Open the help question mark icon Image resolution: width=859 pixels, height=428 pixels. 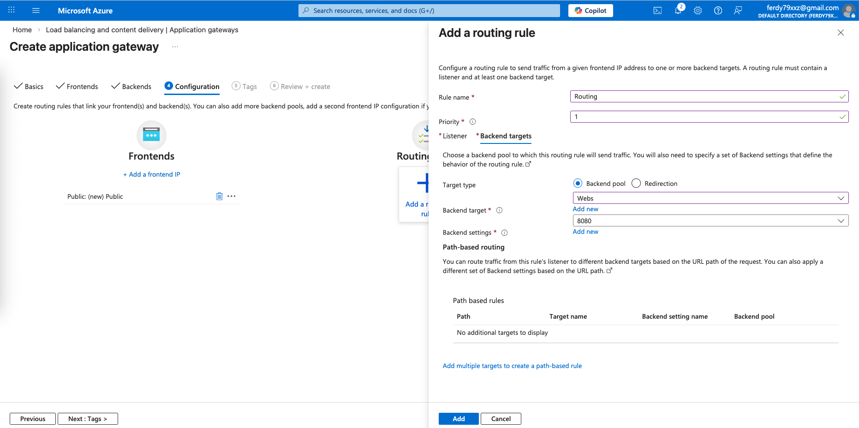coord(718,11)
